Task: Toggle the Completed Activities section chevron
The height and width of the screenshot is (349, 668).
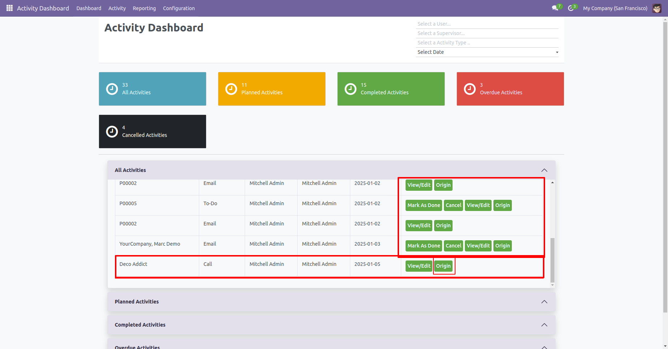Action: [544, 325]
